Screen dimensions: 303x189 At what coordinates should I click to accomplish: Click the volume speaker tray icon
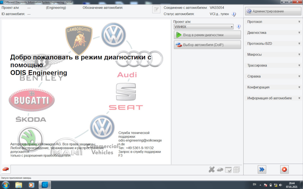pos(281,185)
